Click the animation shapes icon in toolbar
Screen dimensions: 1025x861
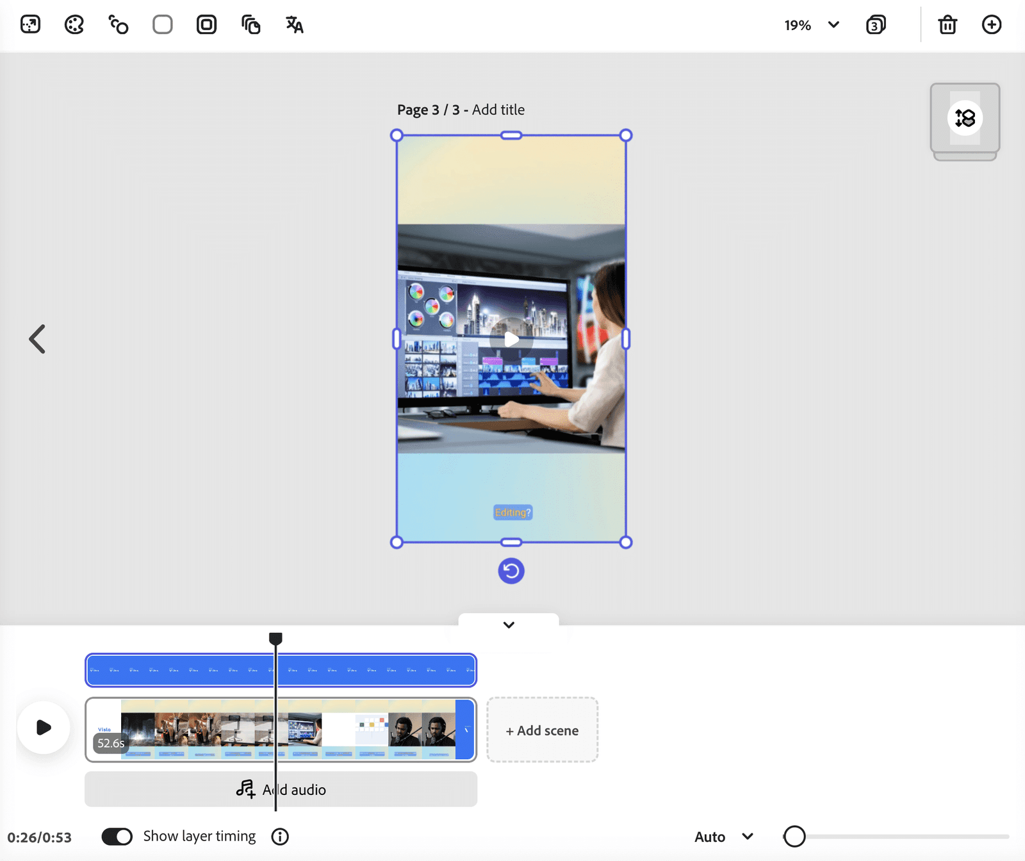tap(119, 25)
